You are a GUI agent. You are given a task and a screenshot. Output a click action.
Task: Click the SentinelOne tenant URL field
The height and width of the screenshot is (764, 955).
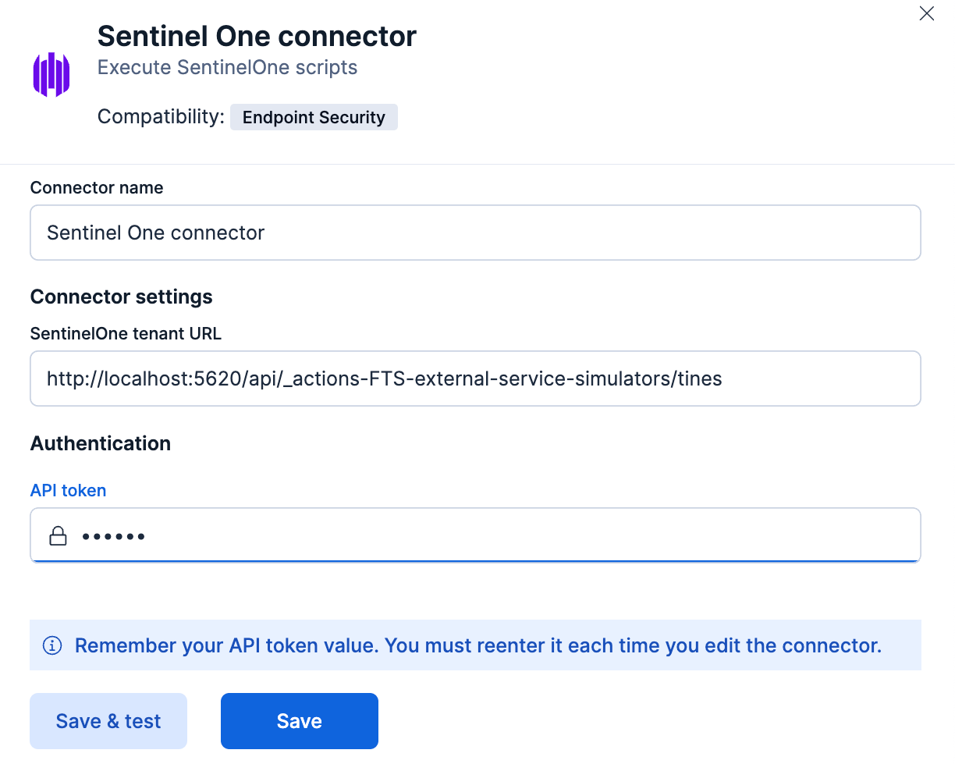475,378
